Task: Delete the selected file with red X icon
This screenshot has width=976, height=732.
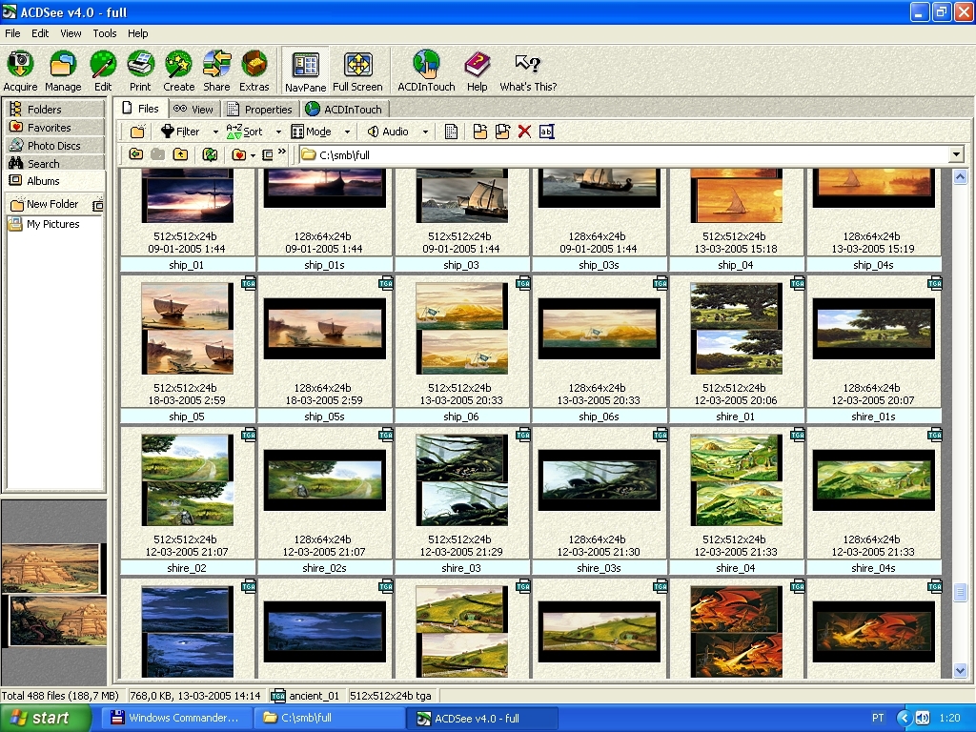Action: 524,132
